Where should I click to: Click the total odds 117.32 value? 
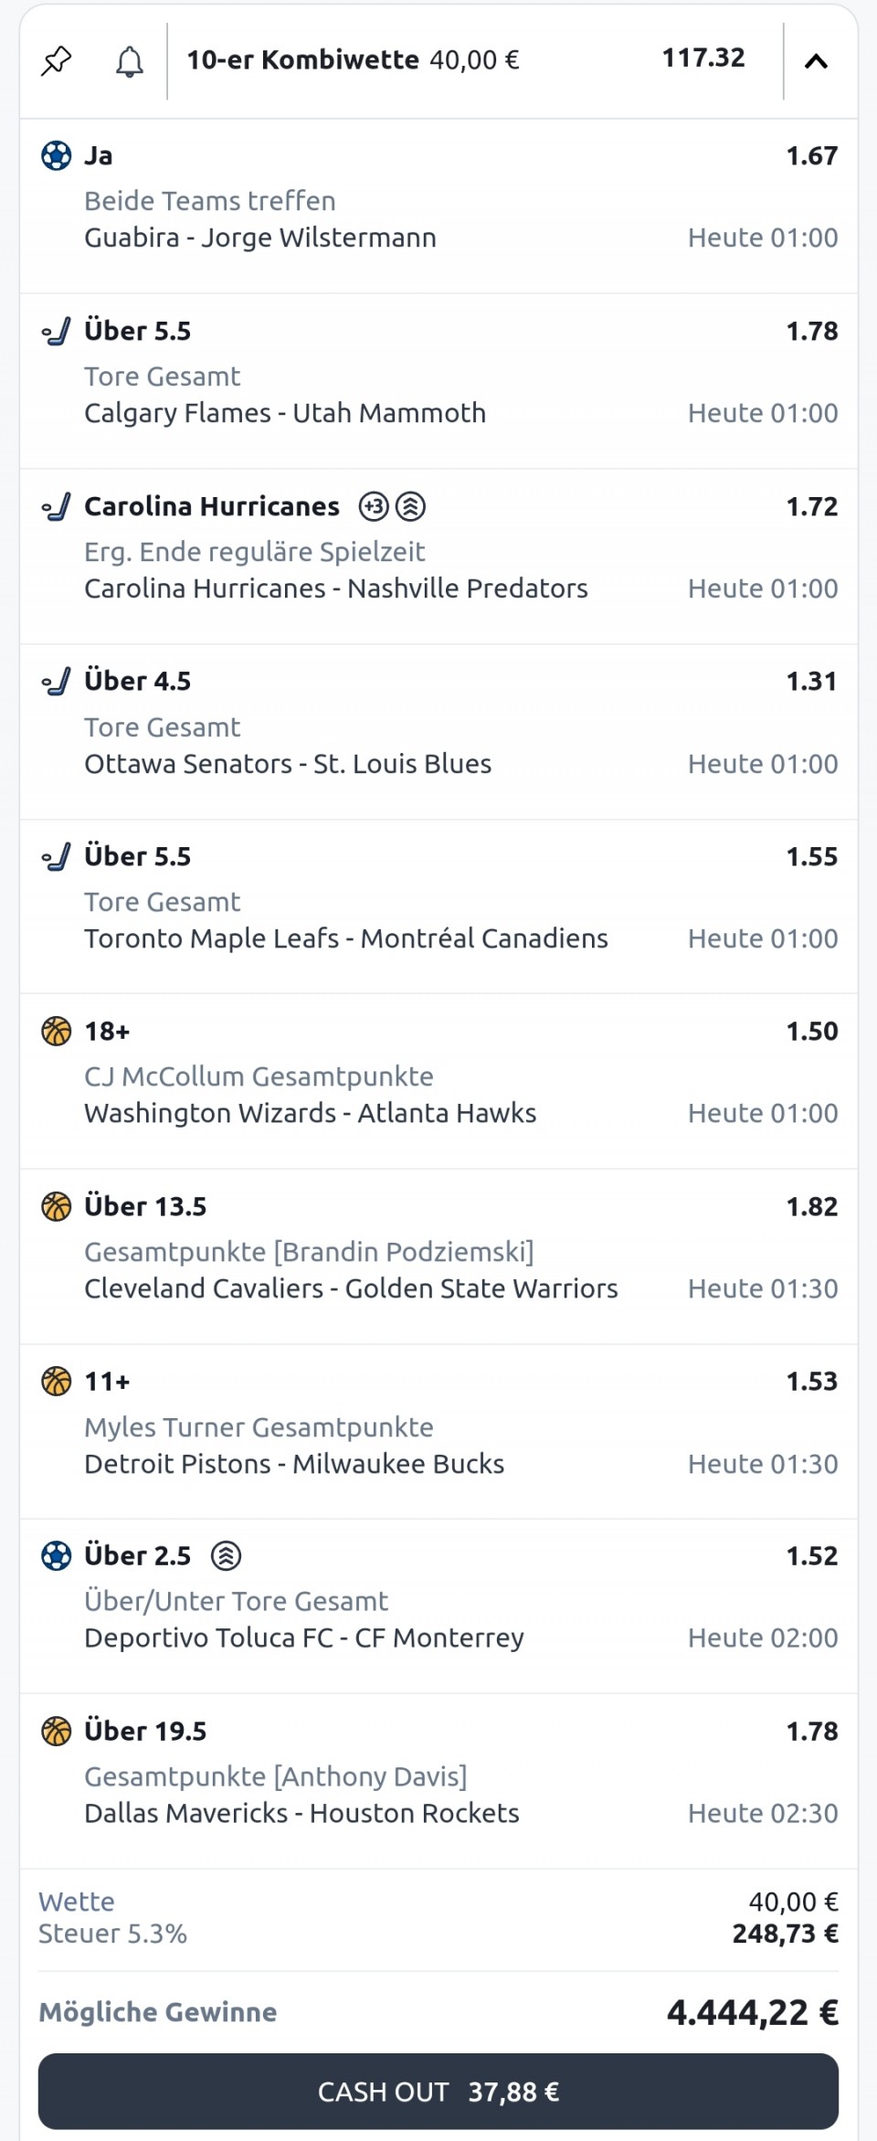(x=703, y=58)
